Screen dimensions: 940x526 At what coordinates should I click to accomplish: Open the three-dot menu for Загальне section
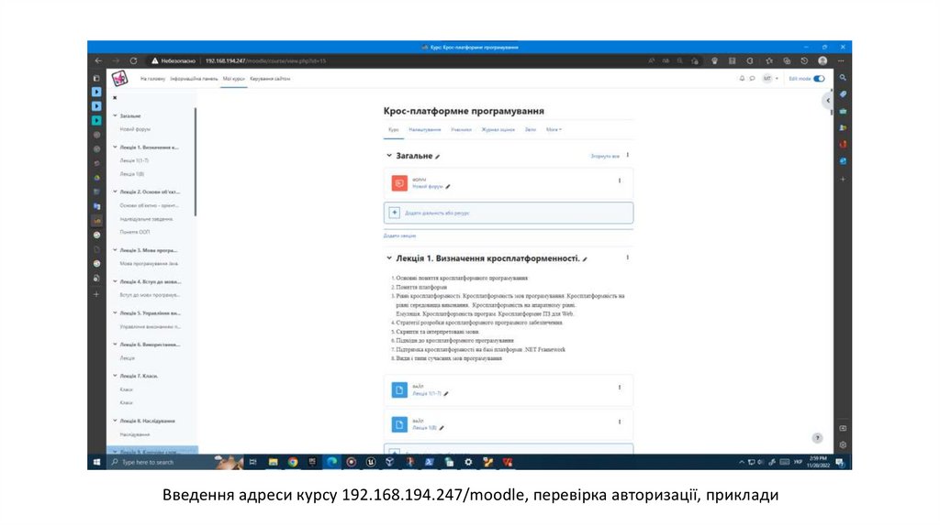point(628,155)
